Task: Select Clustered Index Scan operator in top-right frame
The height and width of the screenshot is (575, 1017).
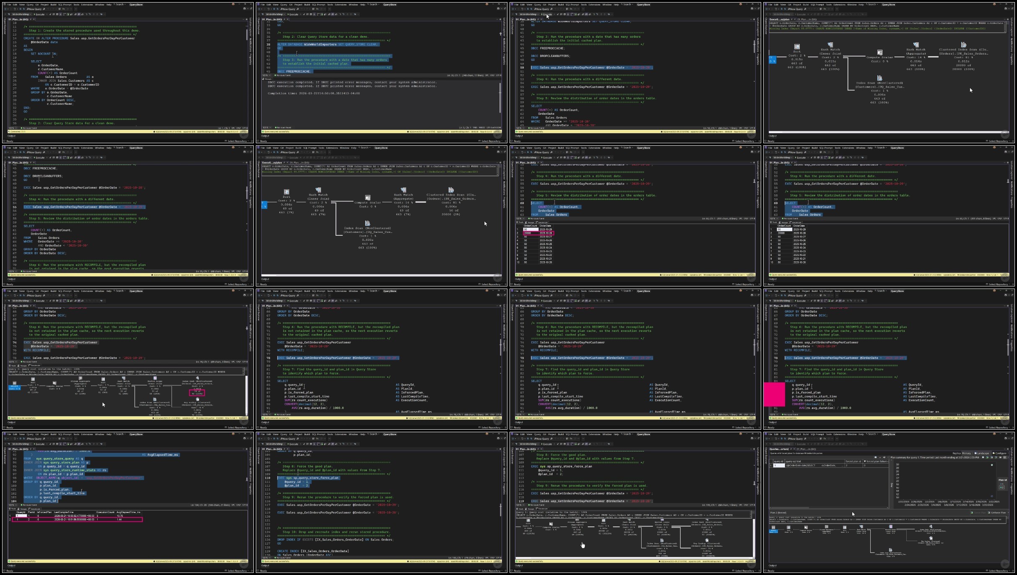Action: (x=963, y=45)
